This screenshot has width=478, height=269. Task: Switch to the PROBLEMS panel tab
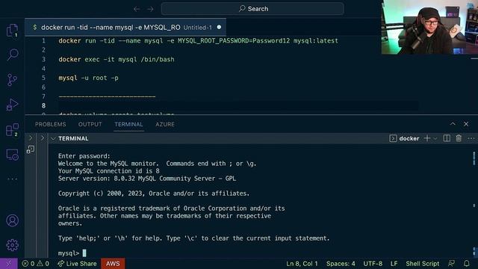click(50, 125)
